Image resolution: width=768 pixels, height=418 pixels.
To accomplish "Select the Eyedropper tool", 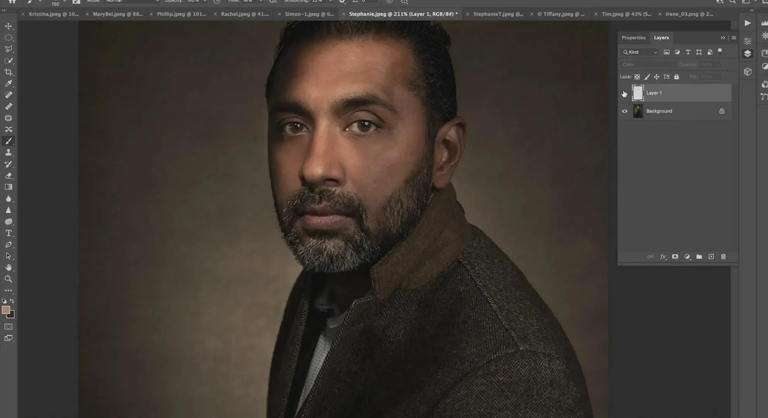I will (9, 84).
